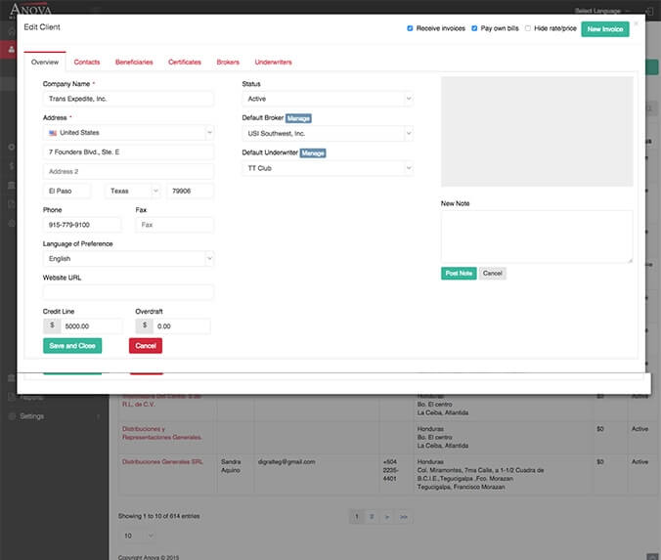
Task: Open the Language of Preference dropdown
Action: point(128,259)
